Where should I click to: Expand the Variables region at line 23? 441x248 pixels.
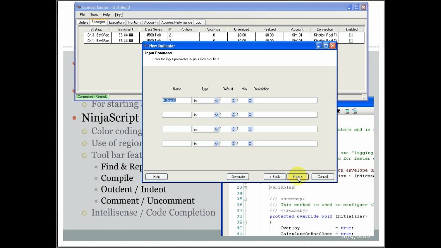coord(245,187)
